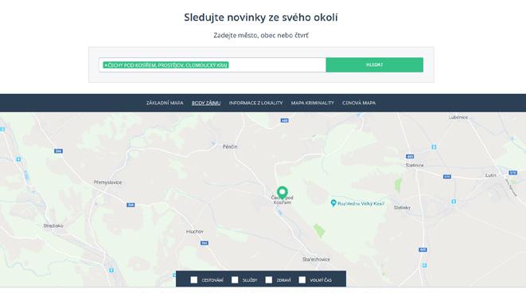Click the Slatinice label on the map
This screenshot has width=526, height=293.
(x=415, y=165)
